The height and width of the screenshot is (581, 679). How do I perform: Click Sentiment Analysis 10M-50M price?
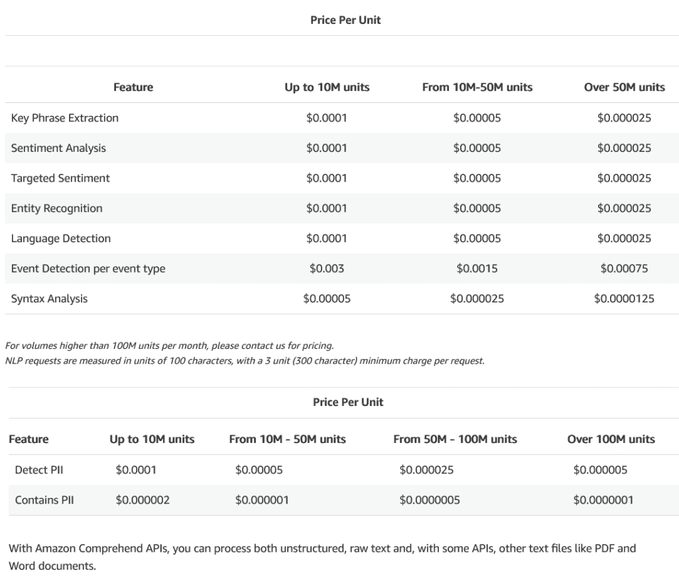pyautogui.click(x=477, y=148)
